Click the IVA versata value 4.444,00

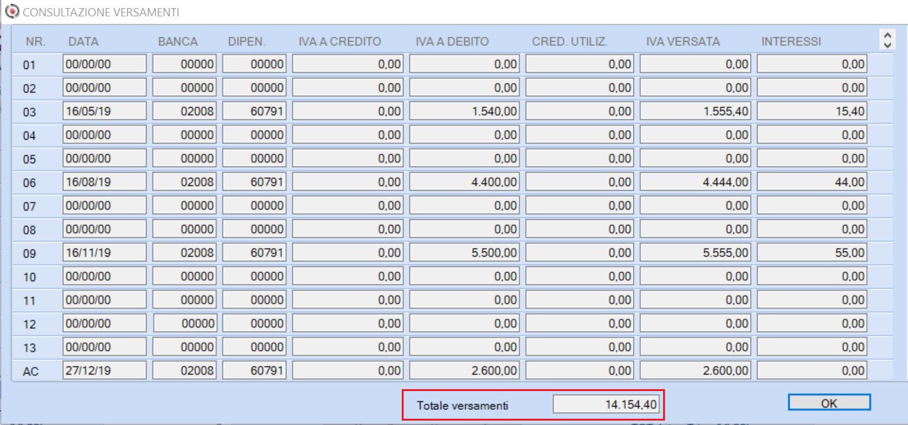(696, 182)
